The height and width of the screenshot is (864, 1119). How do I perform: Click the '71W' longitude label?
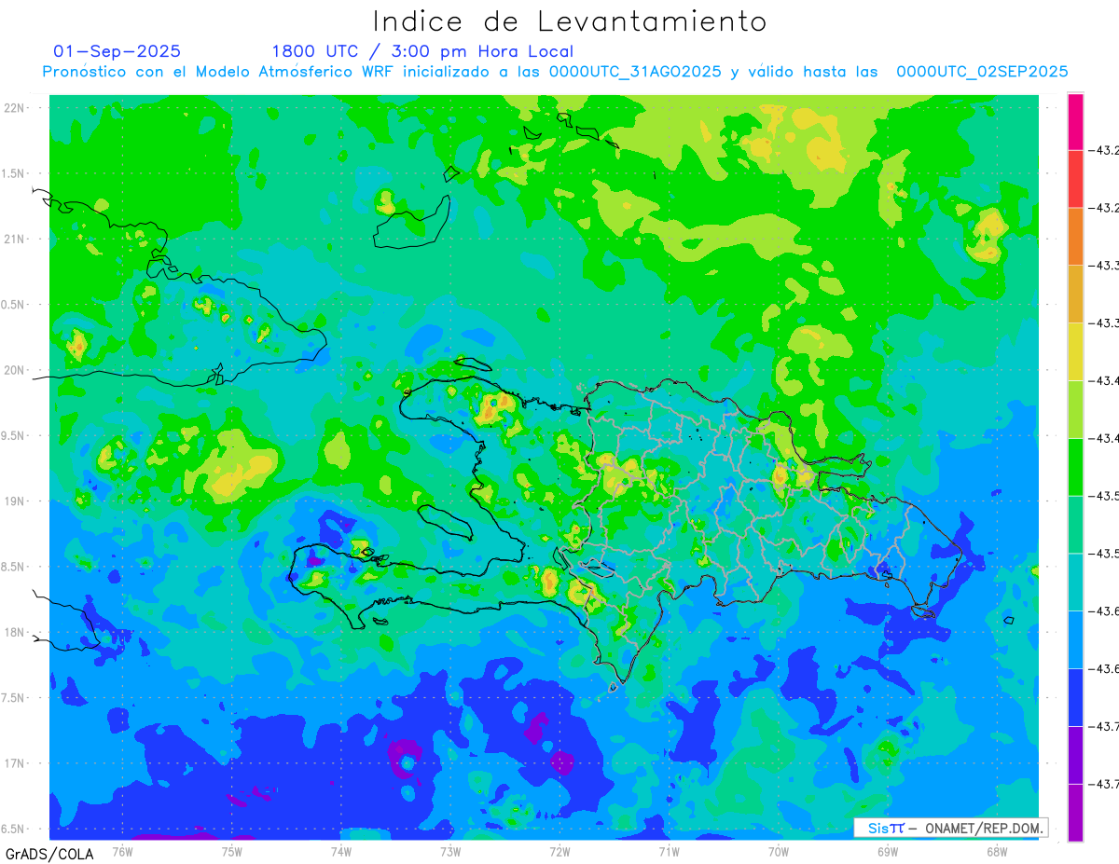(669, 852)
